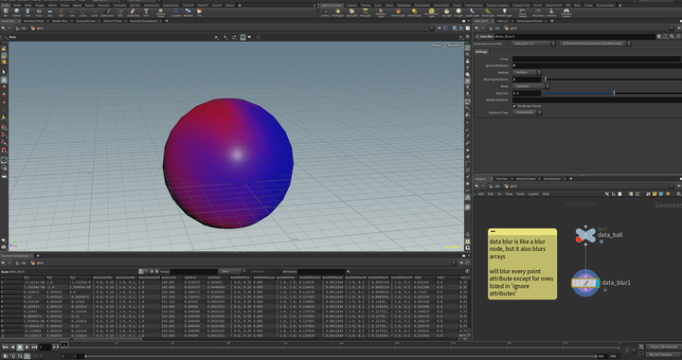Screen dimensions: 682x360
Task: Add a Volume Light from the shelf
Action: point(398,12)
